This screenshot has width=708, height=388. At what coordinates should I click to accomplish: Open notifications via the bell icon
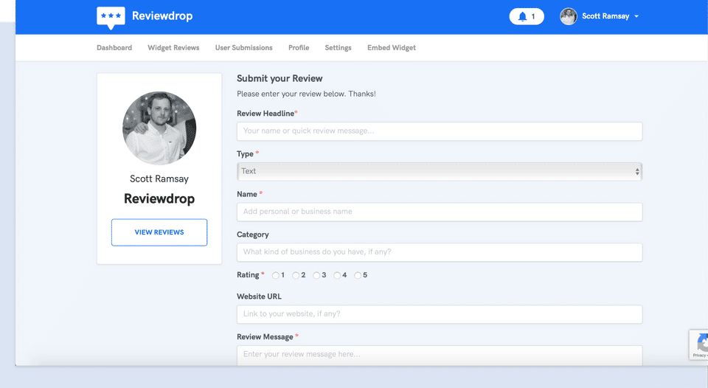click(523, 16)
